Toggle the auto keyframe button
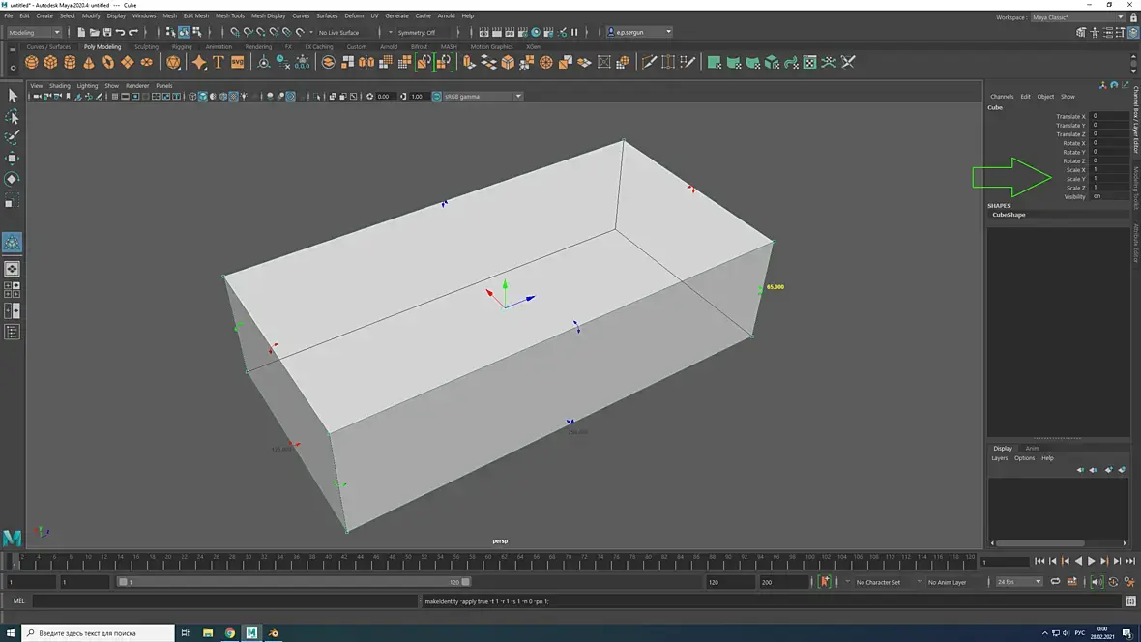The width and height of the screenshot is (1141, 642). (1114, 582)
